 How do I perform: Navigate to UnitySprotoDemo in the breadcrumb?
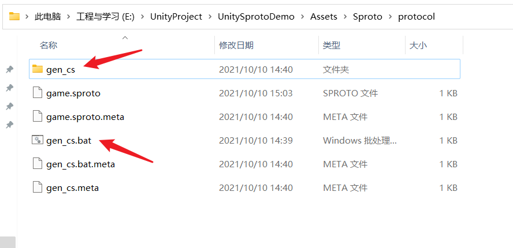(x=256, y=17)
